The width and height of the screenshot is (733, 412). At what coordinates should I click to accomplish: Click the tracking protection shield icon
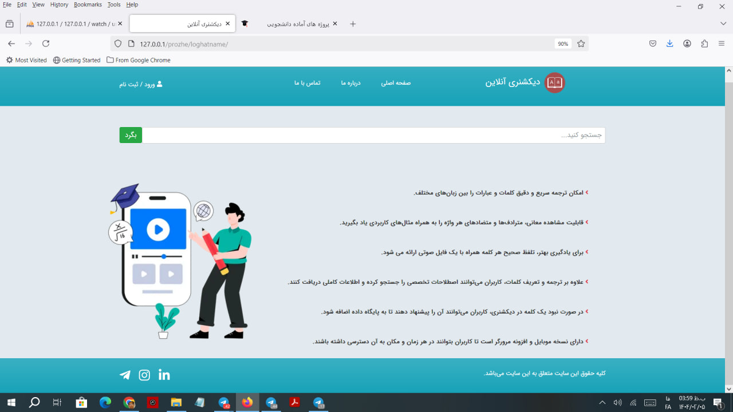[x=117, y=43]
